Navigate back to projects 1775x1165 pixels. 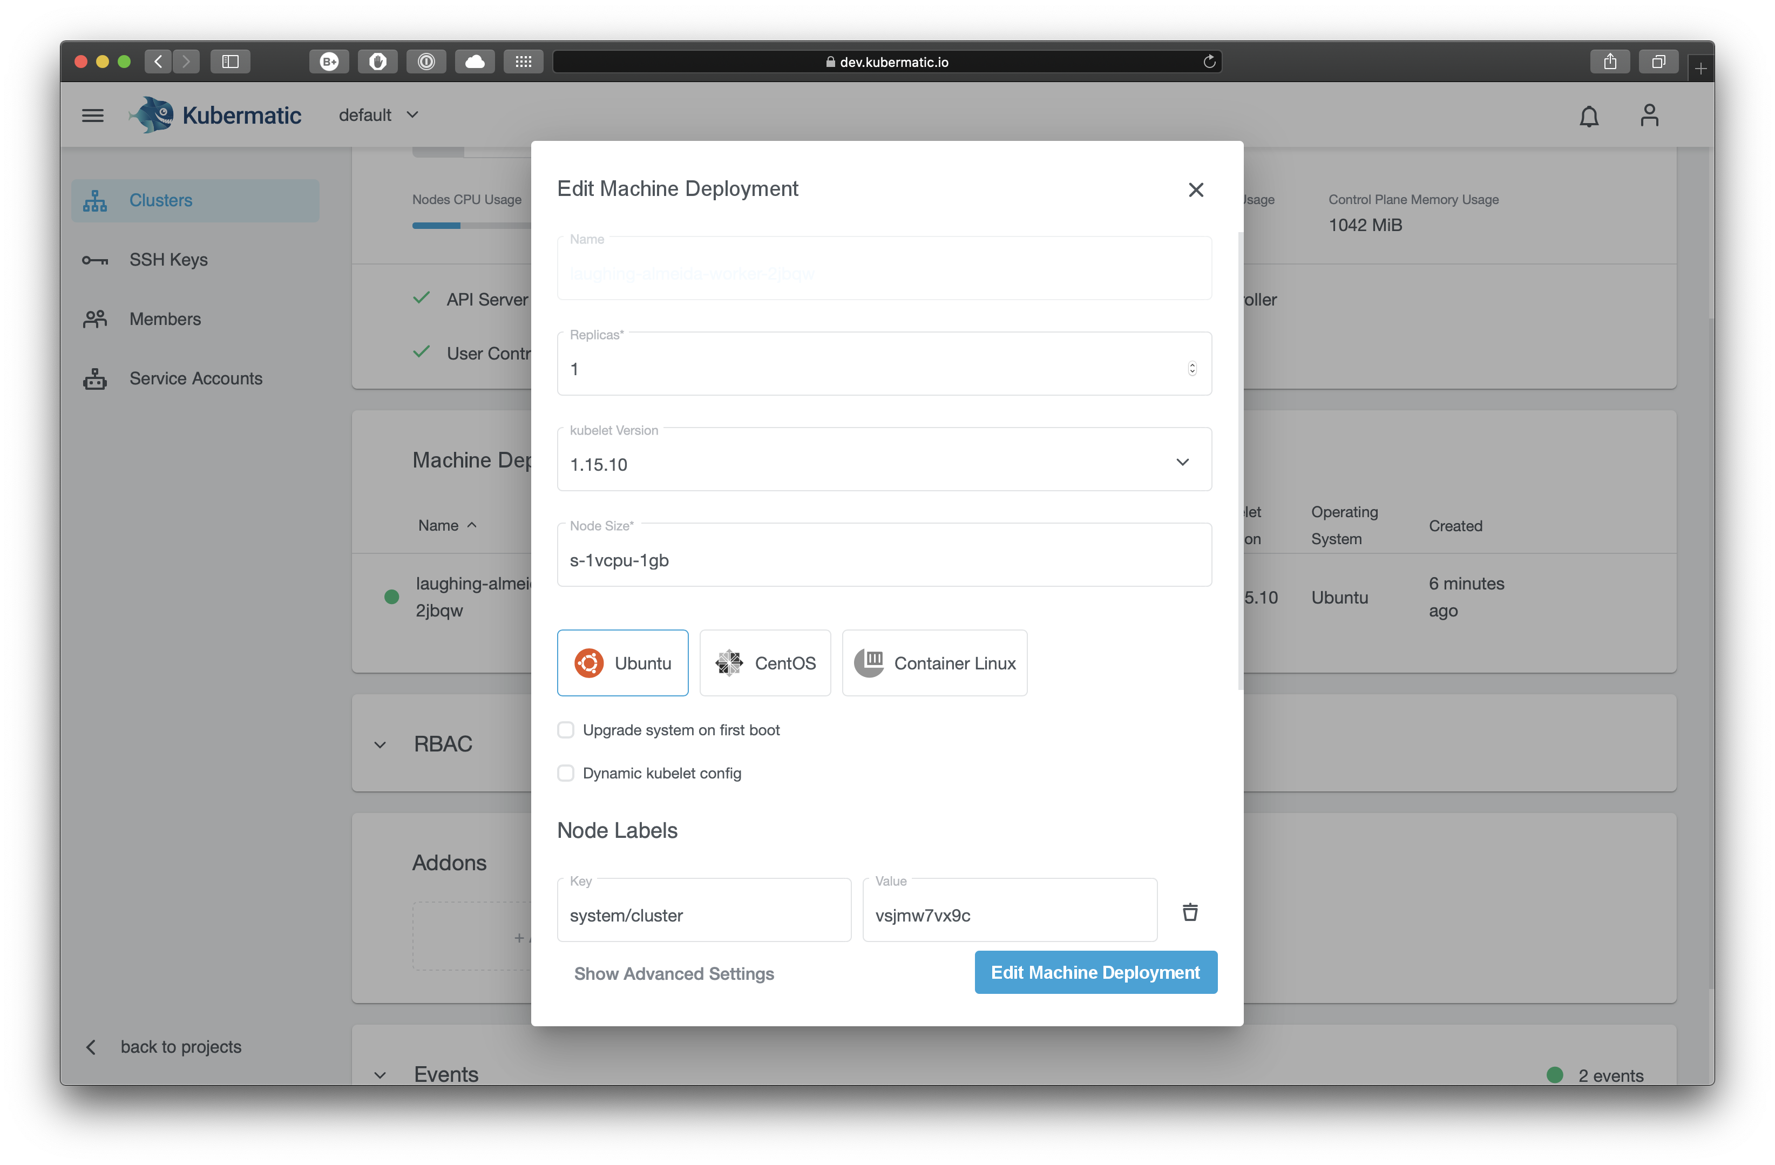pos(180,1046)
